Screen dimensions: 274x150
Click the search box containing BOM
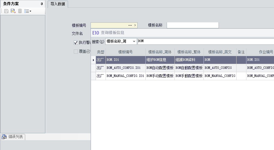206,41
